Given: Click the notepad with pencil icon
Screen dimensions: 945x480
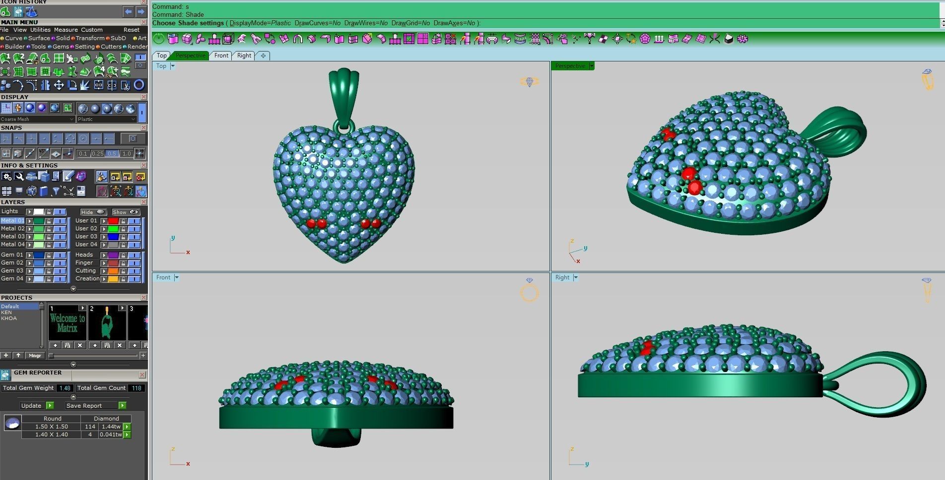Looking at the screenshot, I should point(68,176).
